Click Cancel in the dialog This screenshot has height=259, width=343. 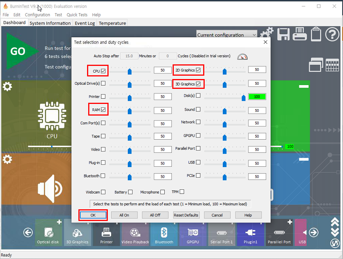(x=217, y=215)
